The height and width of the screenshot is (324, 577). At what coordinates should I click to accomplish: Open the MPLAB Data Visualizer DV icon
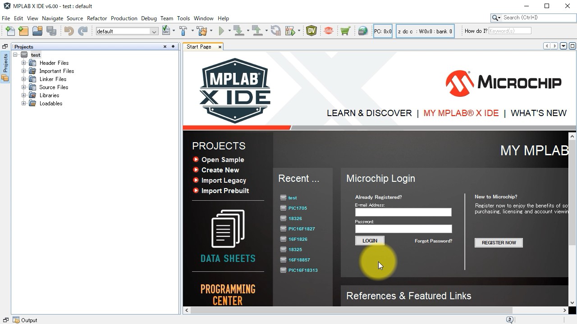(311, 31)
